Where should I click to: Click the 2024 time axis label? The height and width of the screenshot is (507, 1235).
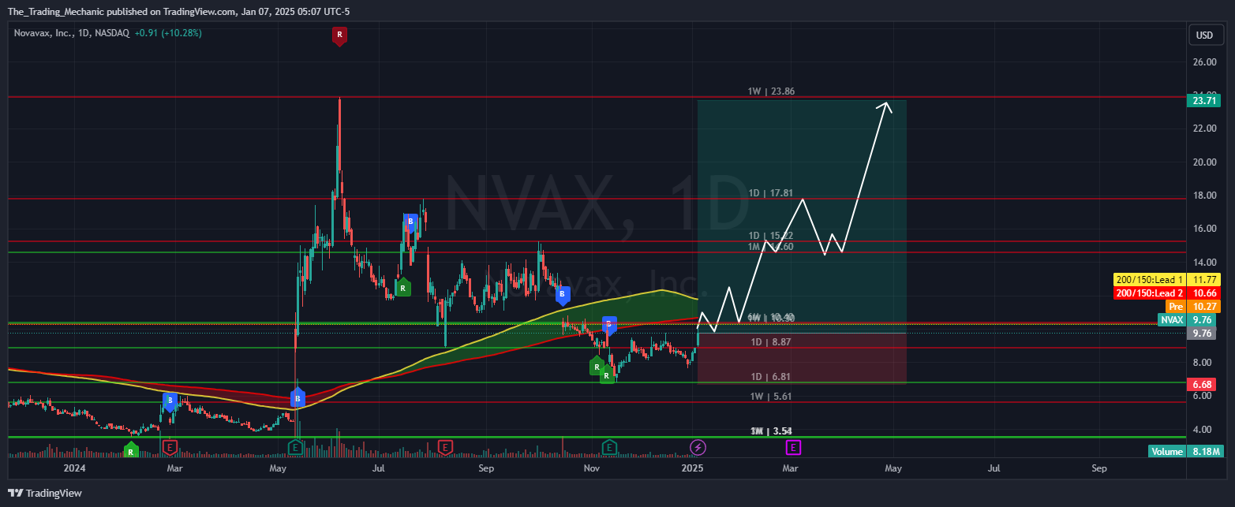pos(74,468)
